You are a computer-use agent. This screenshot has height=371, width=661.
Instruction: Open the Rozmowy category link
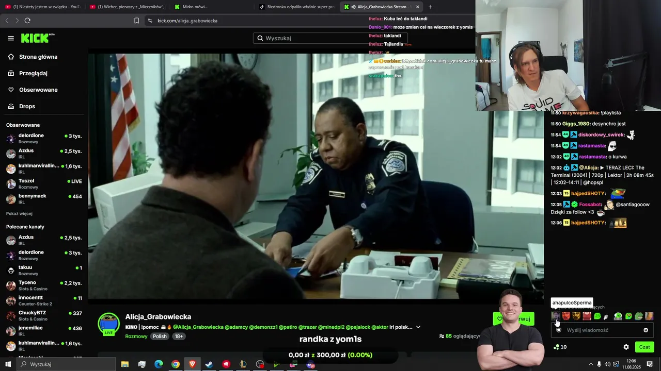(135, 336)
